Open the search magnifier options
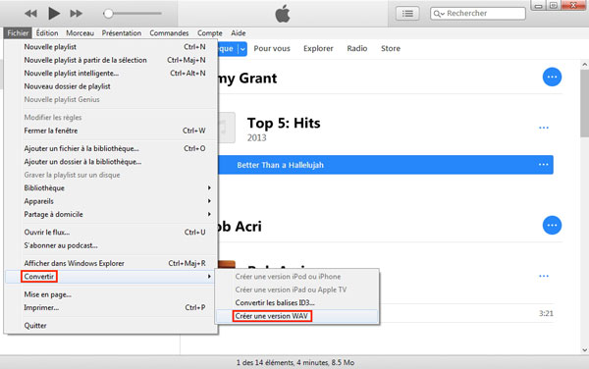The height and width of the screenshot is (369, 589). 439,14
